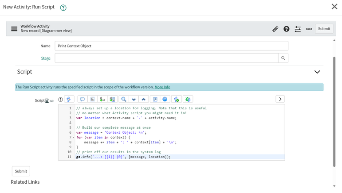Find next with the down arrow

click(x=134, y=99)
